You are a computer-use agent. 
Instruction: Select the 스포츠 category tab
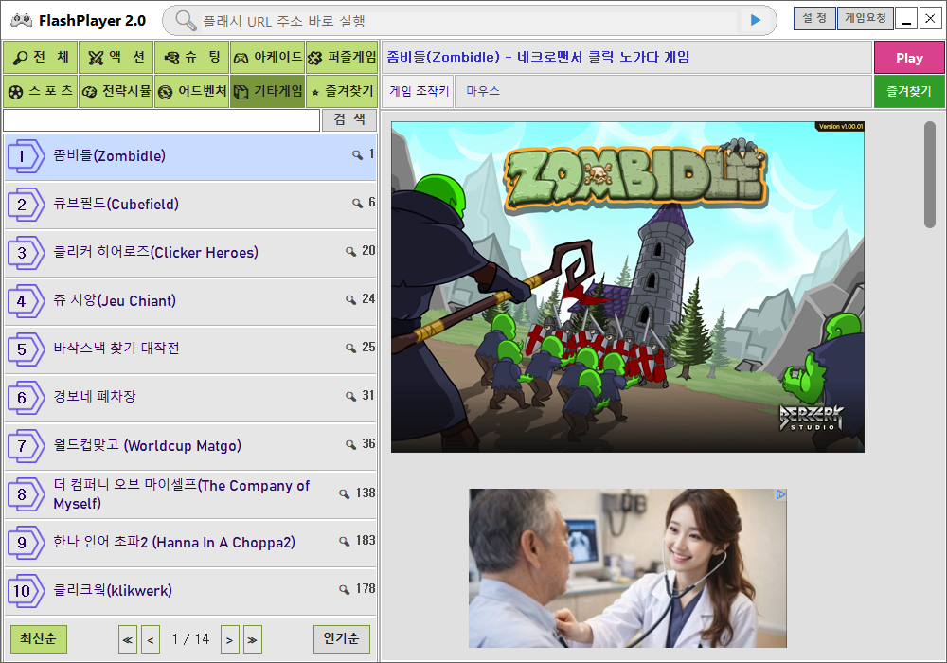[x=41, y=91]
